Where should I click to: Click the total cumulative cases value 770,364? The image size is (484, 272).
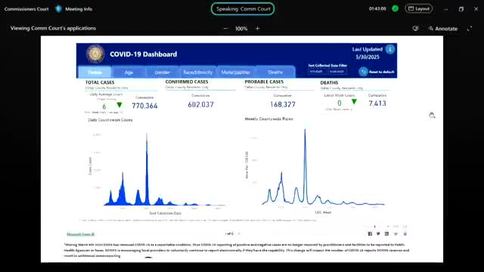tap(144, 106)
